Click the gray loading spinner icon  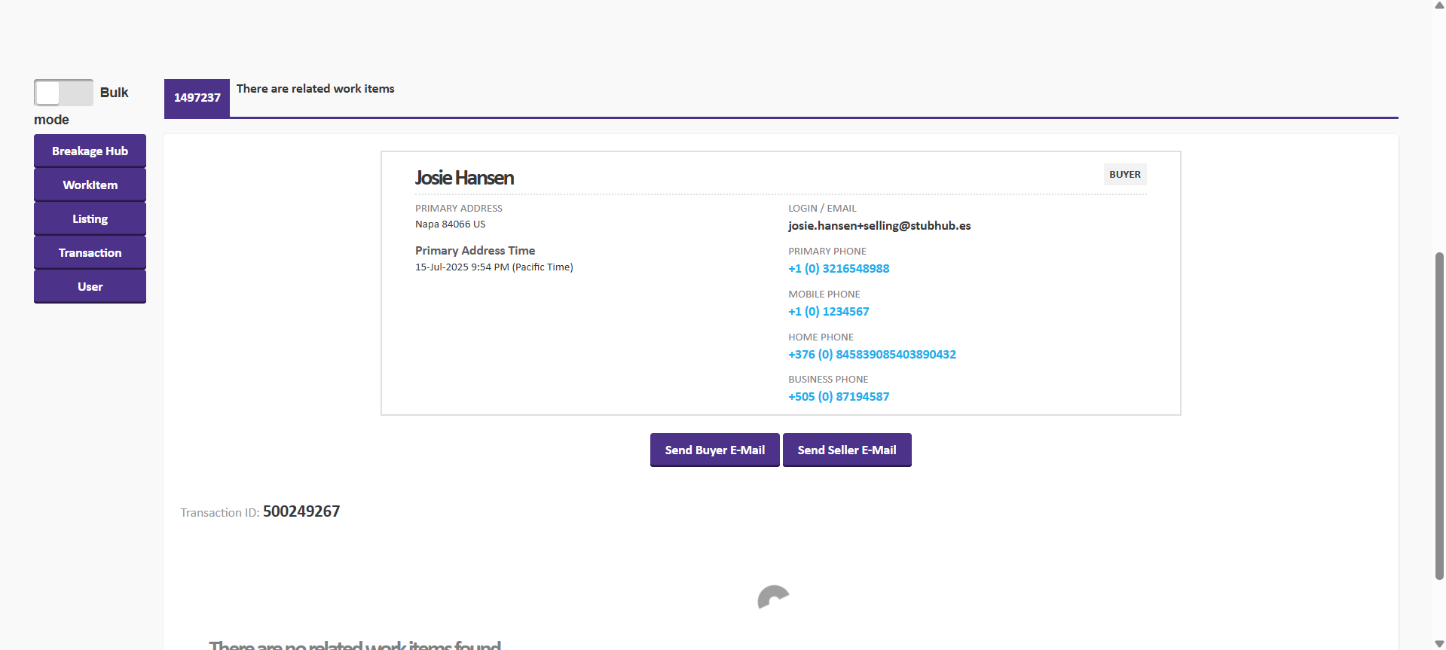point(772,598)
